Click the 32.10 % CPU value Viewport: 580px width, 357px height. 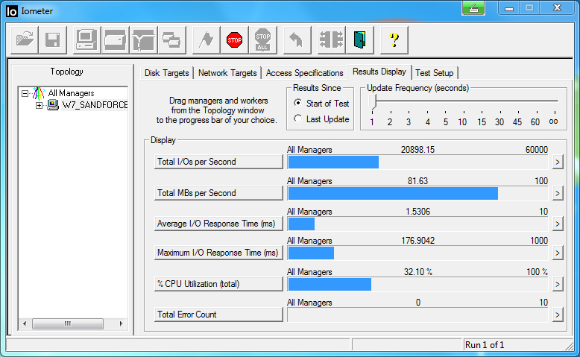click(417, 272)
